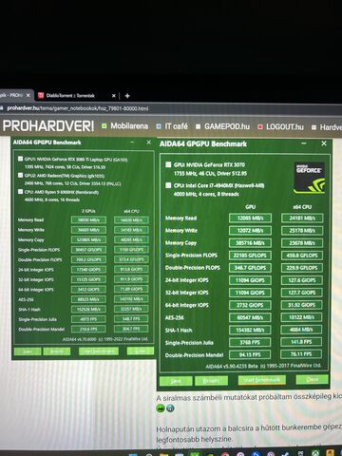342x456 pixels.
Task: Click the NVIDIA GeForce logo in right window
Action: [309, 178]
